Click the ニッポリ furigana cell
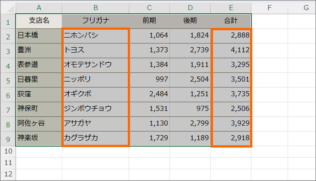 pyautogui.click(x=96, y=80)
